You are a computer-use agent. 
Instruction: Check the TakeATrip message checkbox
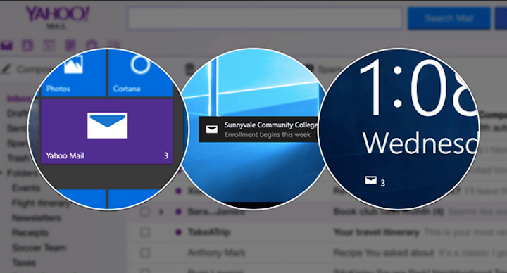pos(145,232)
